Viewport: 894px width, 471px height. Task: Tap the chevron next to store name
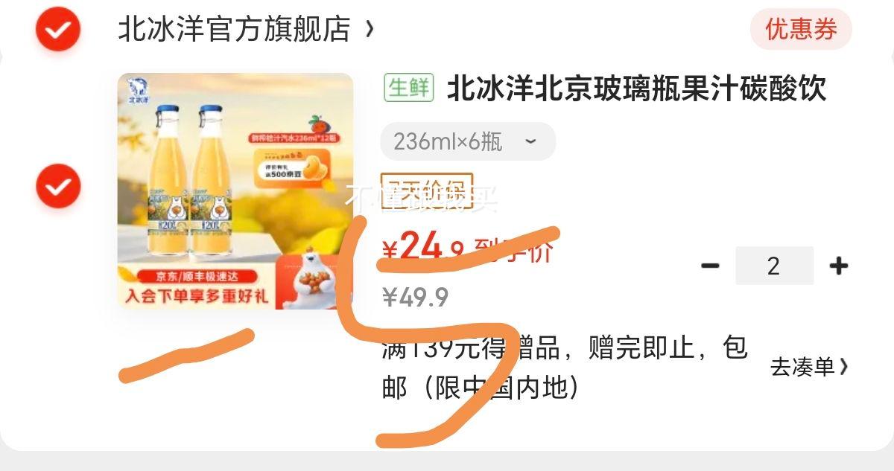click(x=370, y=31)
